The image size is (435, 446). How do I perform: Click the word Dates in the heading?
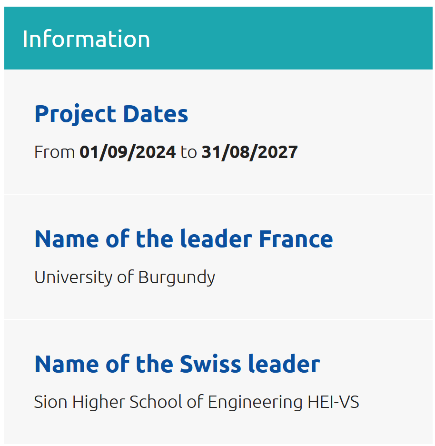pos(156,114)
